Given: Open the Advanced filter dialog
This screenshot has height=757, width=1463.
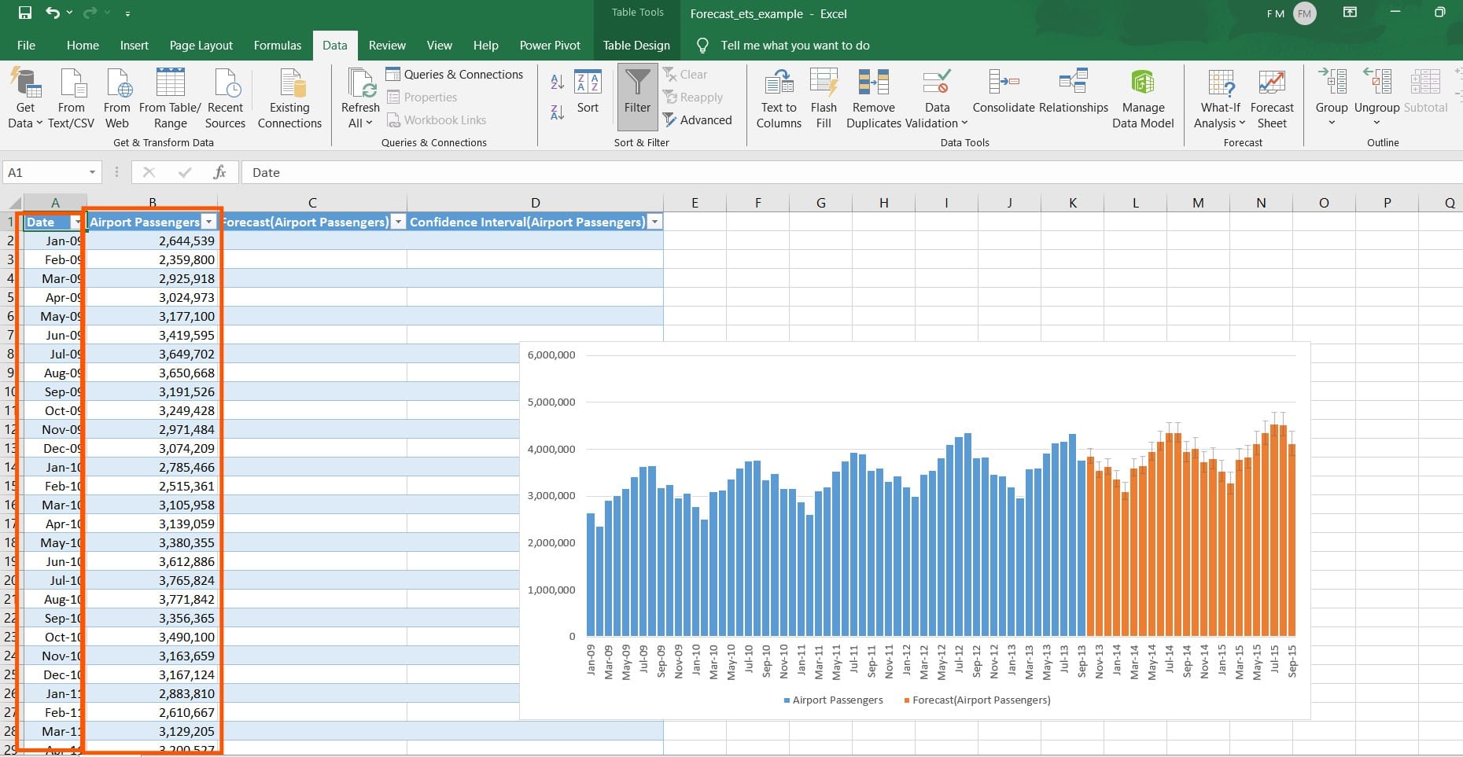Looking at the screenshot, I should tap(698, 119).
